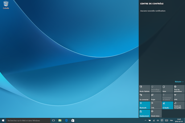Switch input language via FRA indicator
This screenshot has height=123, width=185.
coord(171,121)
